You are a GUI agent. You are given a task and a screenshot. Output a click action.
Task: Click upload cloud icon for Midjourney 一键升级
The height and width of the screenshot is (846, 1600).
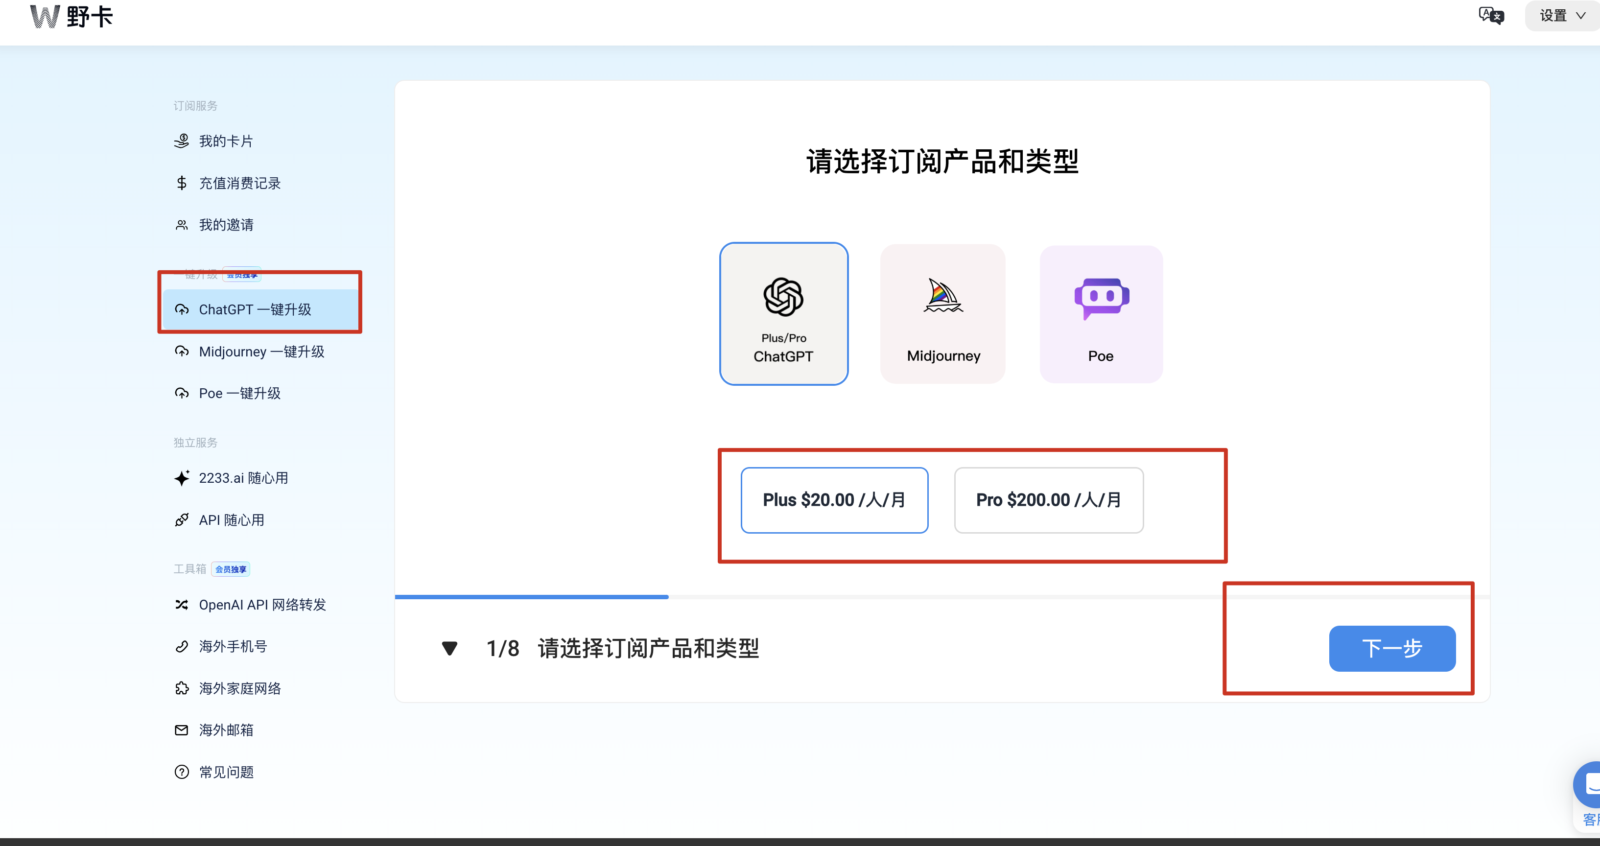tap(181, 352)
